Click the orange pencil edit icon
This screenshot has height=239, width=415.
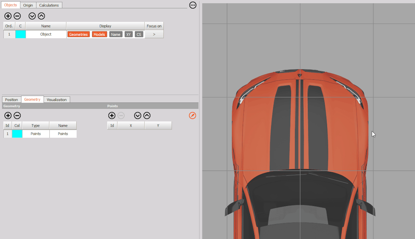coord(193,115)
